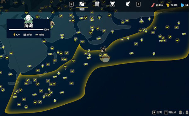
Task: Click the 100% region completion progress bar
Action: [x=26, y=30]
